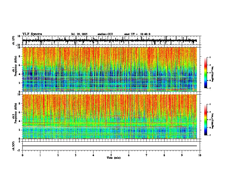Click time axis tick label '9'
The image size is (225, 174).
[x=182, y=155]
